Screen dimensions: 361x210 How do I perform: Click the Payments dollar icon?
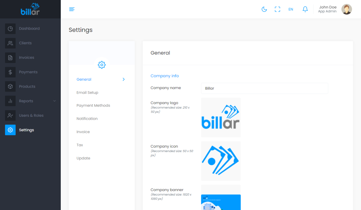10,72
